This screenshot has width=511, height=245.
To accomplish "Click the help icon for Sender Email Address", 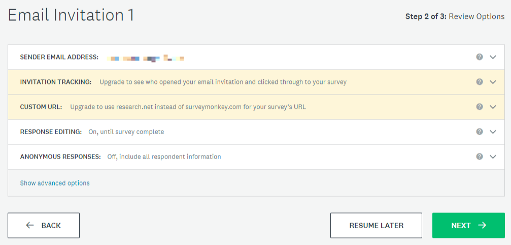I will (479, 57).
